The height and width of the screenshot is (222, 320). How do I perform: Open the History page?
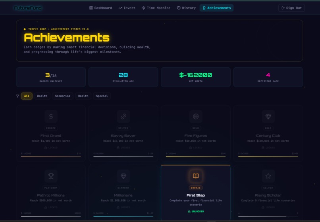click(x=186, y=8)
